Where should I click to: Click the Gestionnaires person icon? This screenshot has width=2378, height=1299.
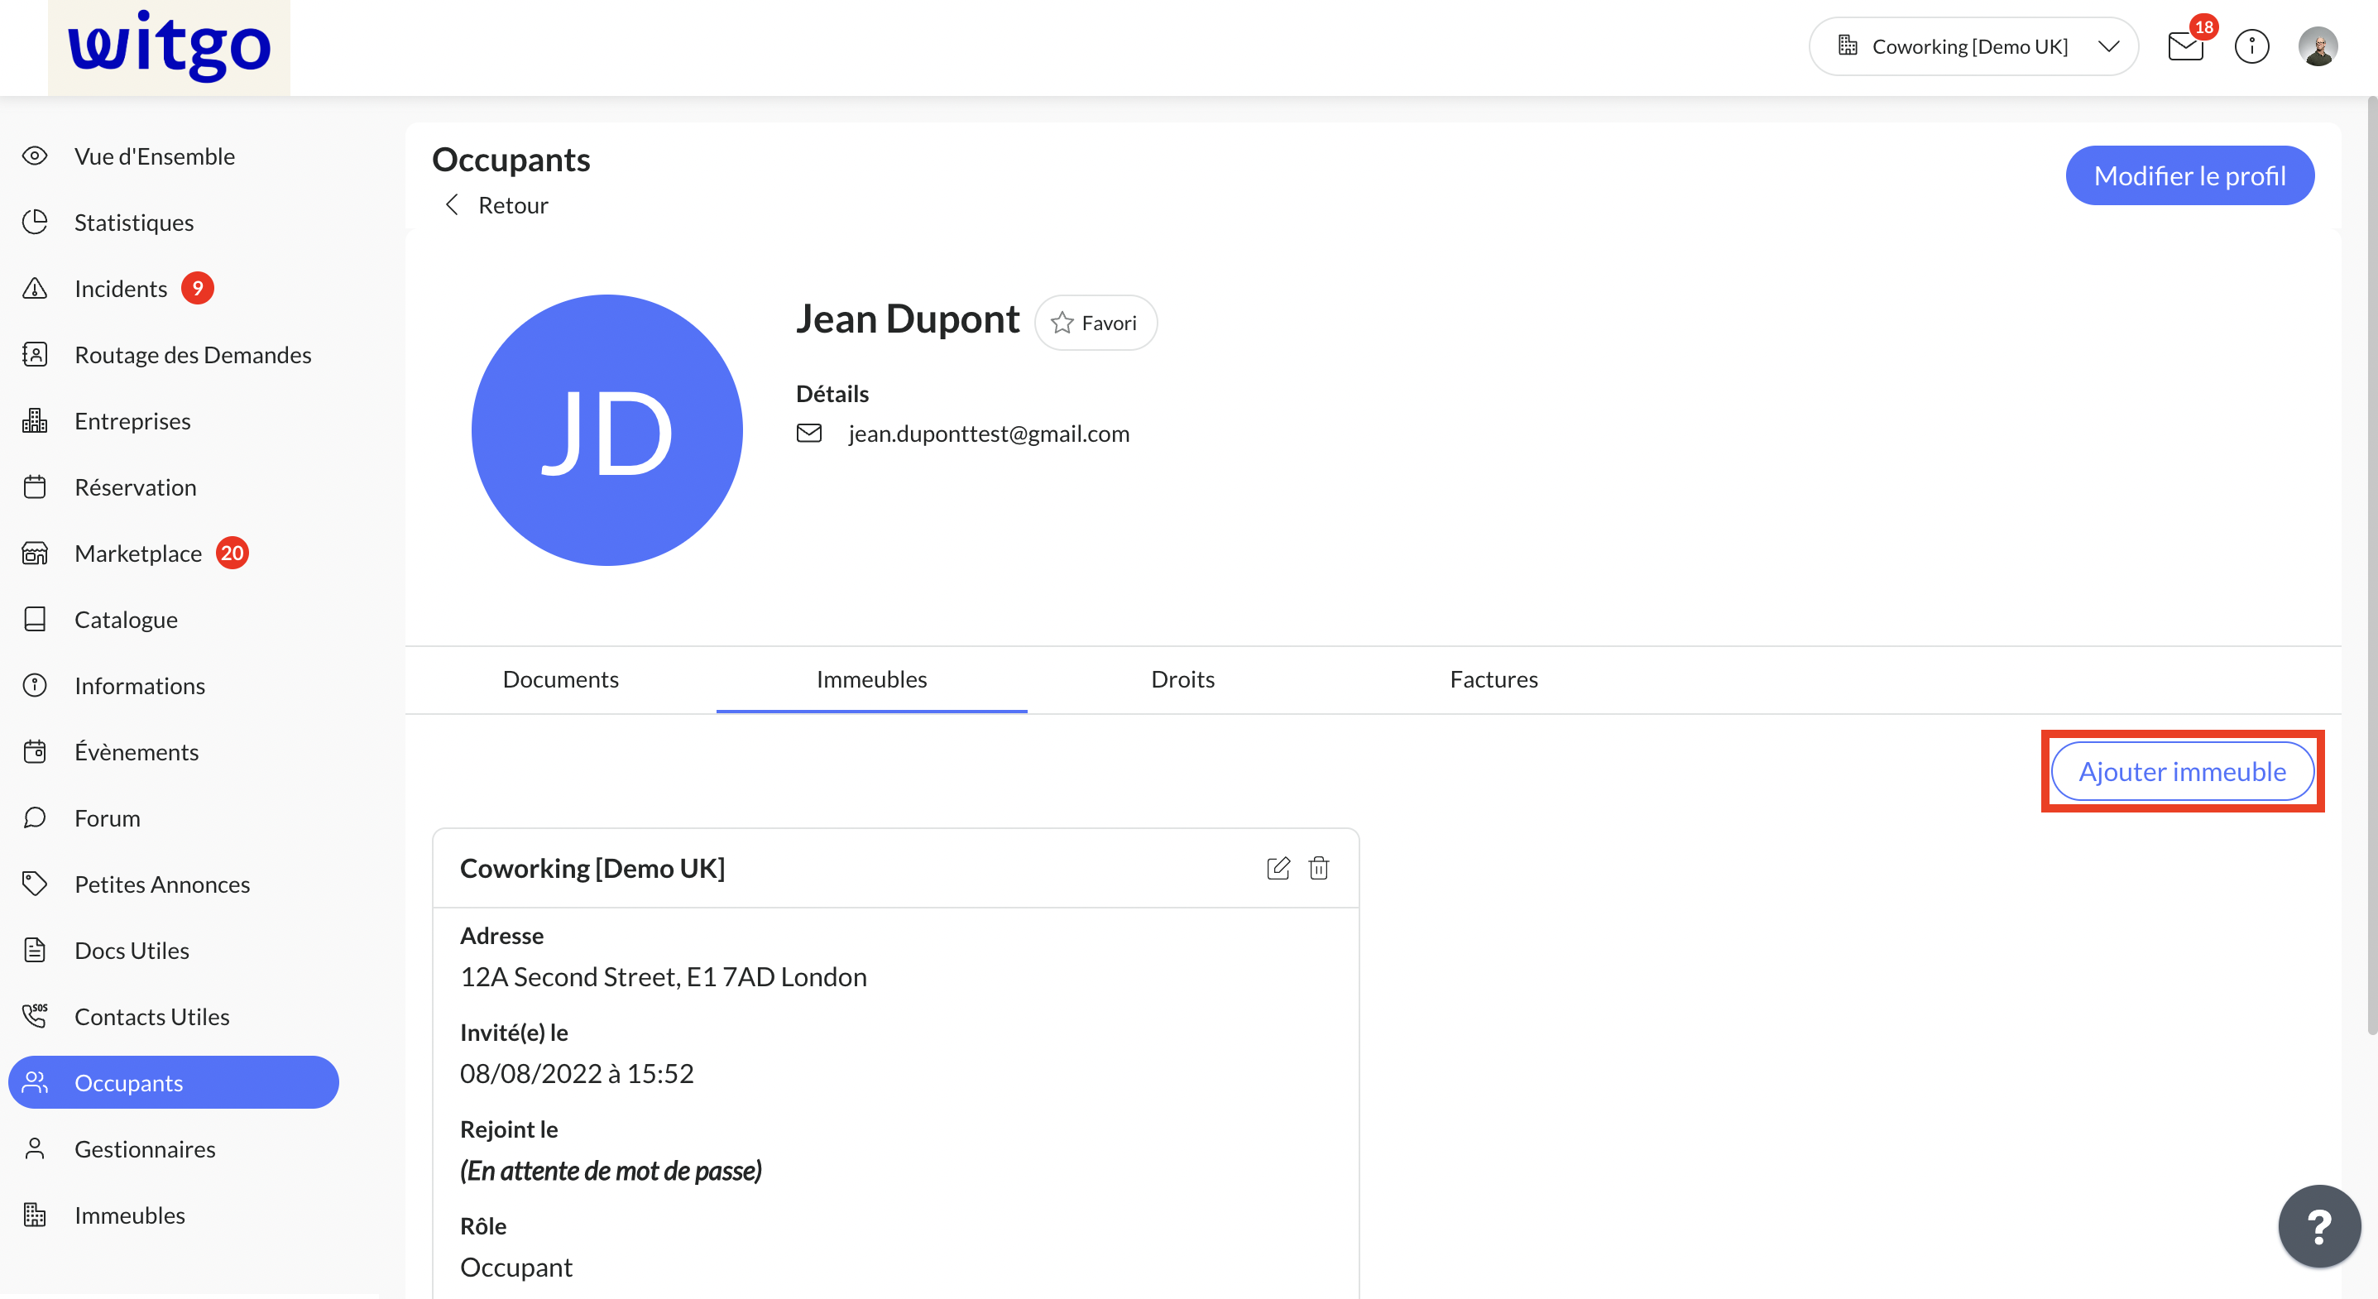pyautogui.click(x=35, y=1148)
